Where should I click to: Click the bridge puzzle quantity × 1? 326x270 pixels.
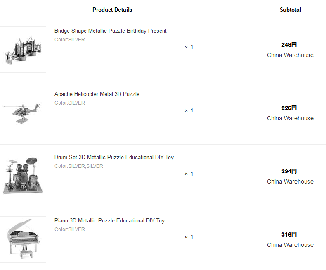pos(189,48)
